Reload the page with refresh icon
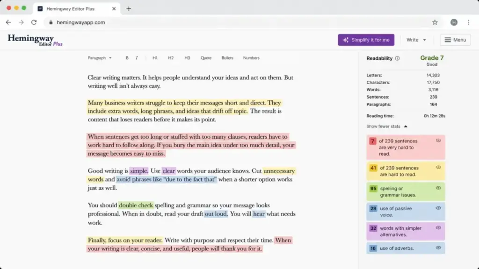479x269 pixels. [x=34, y=22]
